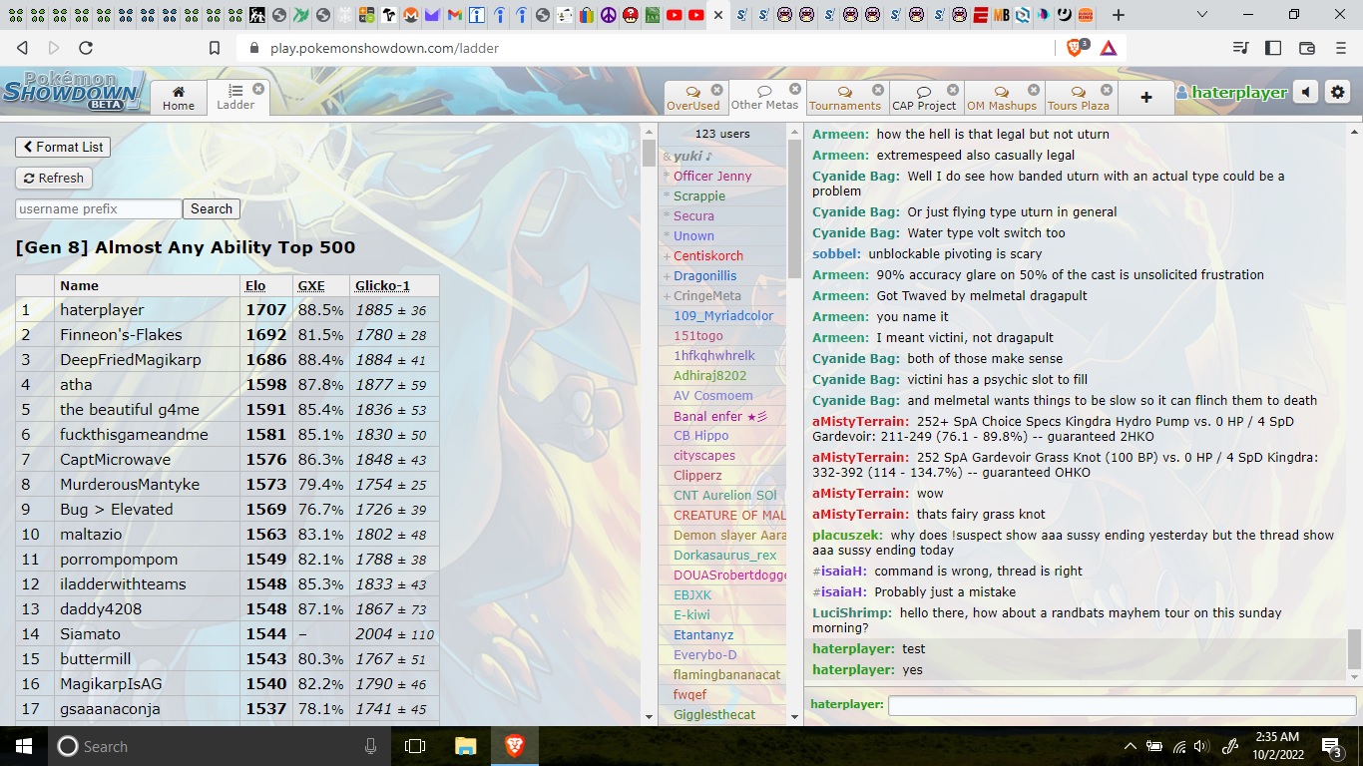Click LuciShrimp's name in chat
Screen dimensions: 1363x766
point(852,612)
